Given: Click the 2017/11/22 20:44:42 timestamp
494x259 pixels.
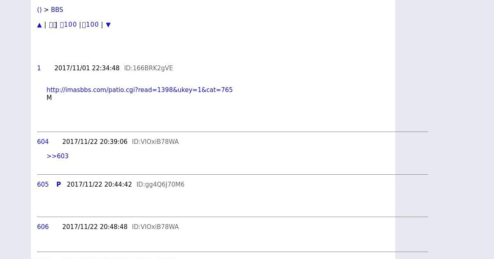Looking at the screenshot, I should [99, 185].
